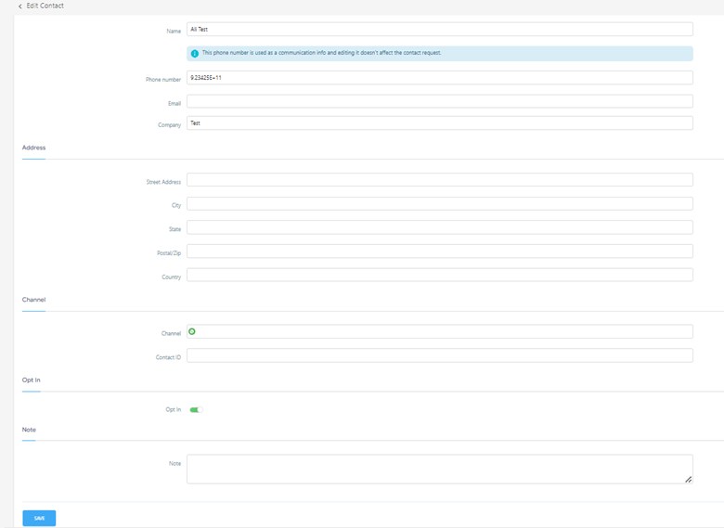The image size is (724, 528).
Task: Click the Country input field
Action: point(440,275)
